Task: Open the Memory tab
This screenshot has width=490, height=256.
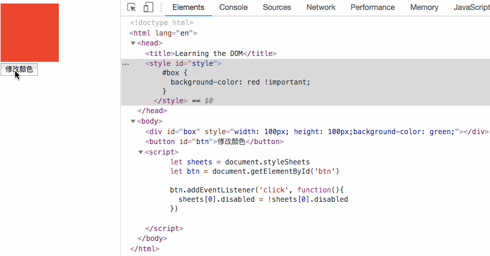Action: click(424, 8)
